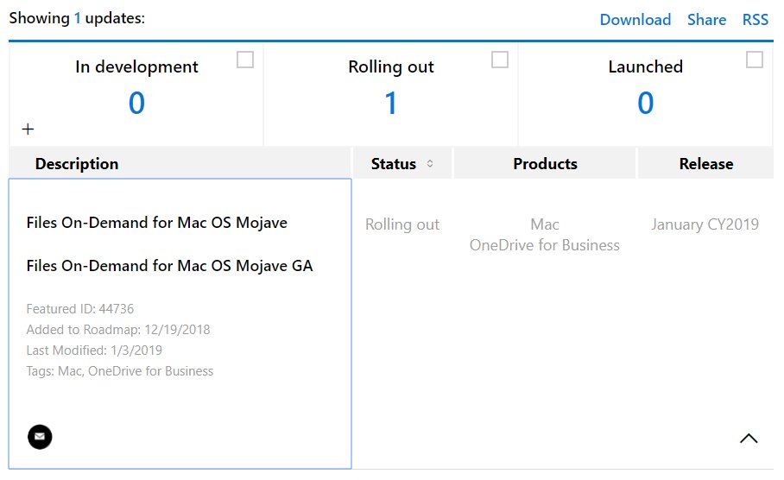This screenshot has width=784, height=480.
Task: Click the Products column header
Action: coord(545,164)
